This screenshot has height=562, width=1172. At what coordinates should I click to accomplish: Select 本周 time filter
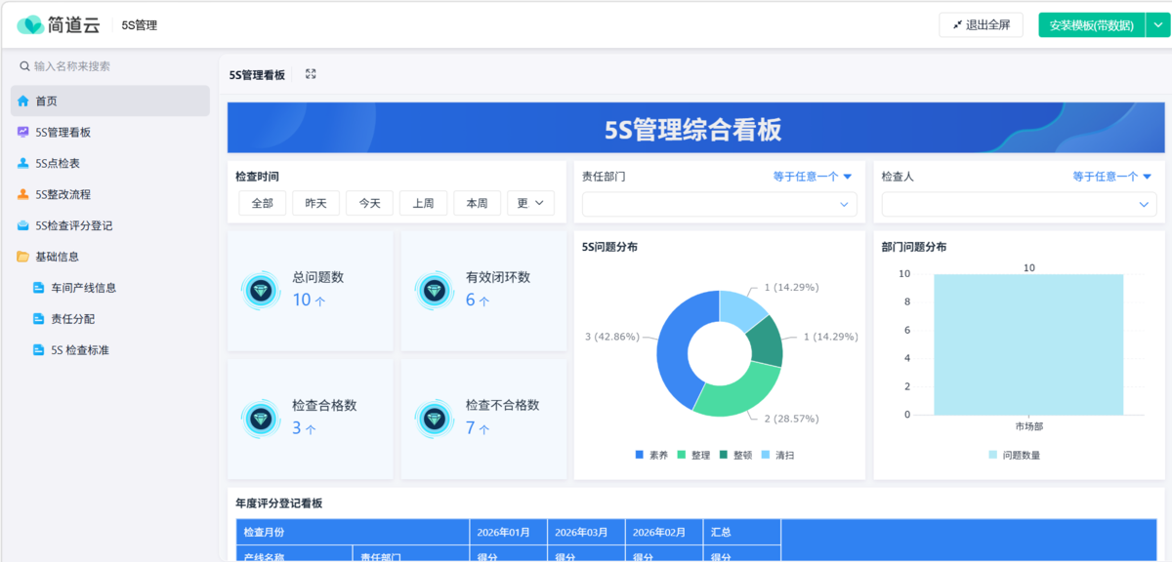[477, 203]
